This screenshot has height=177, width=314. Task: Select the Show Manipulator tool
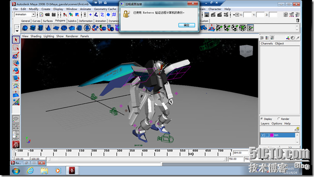tap(16, 102)
